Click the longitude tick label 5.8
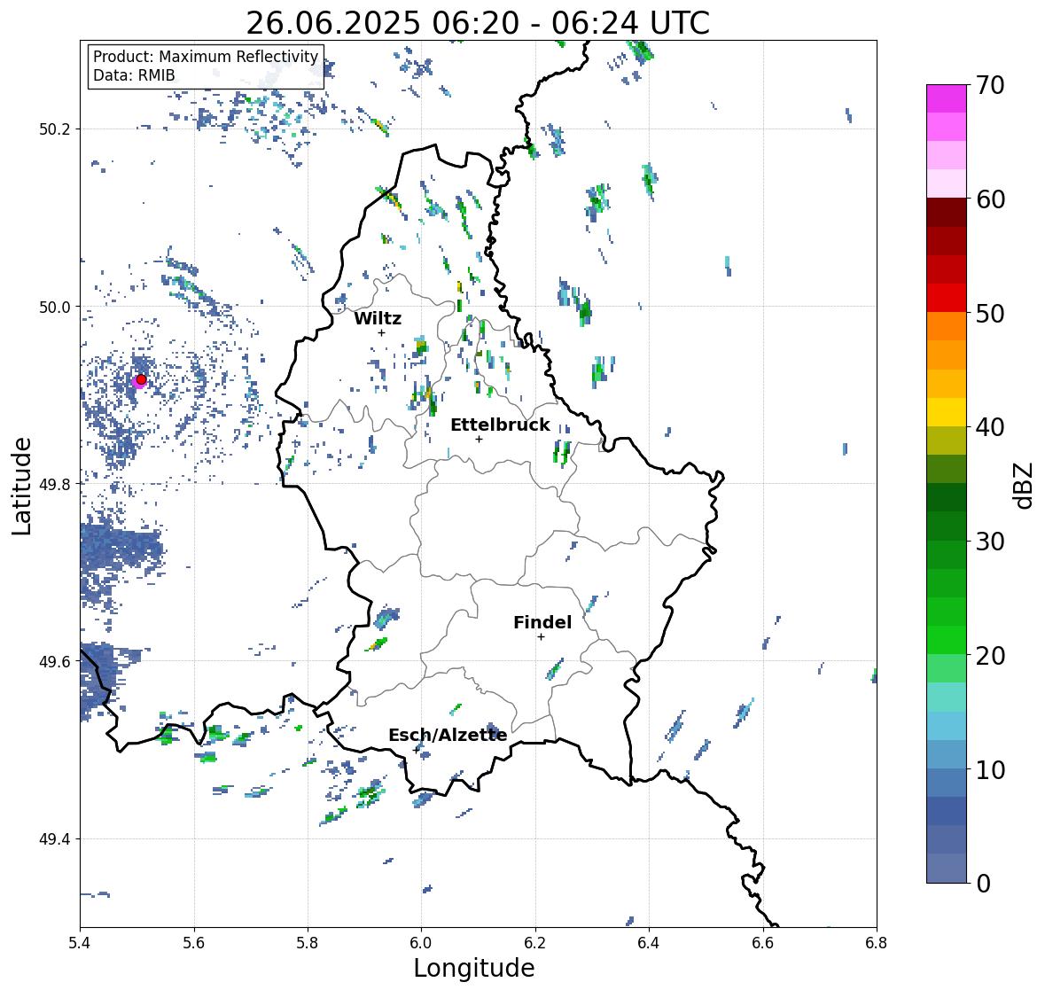 tap(308, 943)
